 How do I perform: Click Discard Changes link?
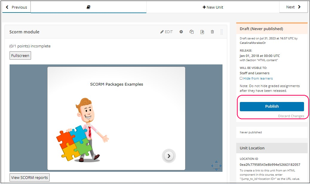[291, 116]
